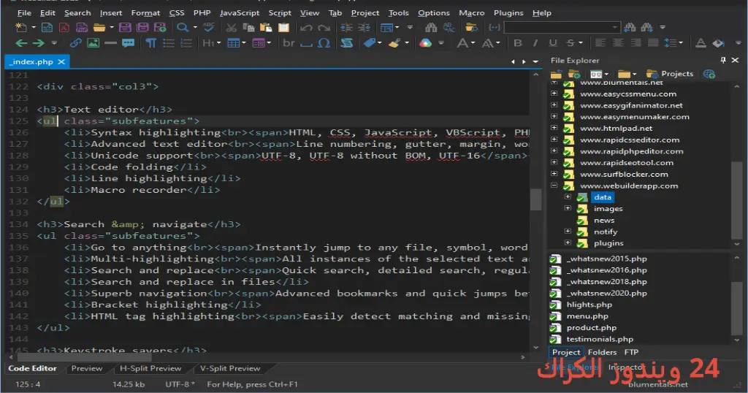Select the news folder in the tree
The width and height of the screenshot is (748, 393).
(604, 220)
